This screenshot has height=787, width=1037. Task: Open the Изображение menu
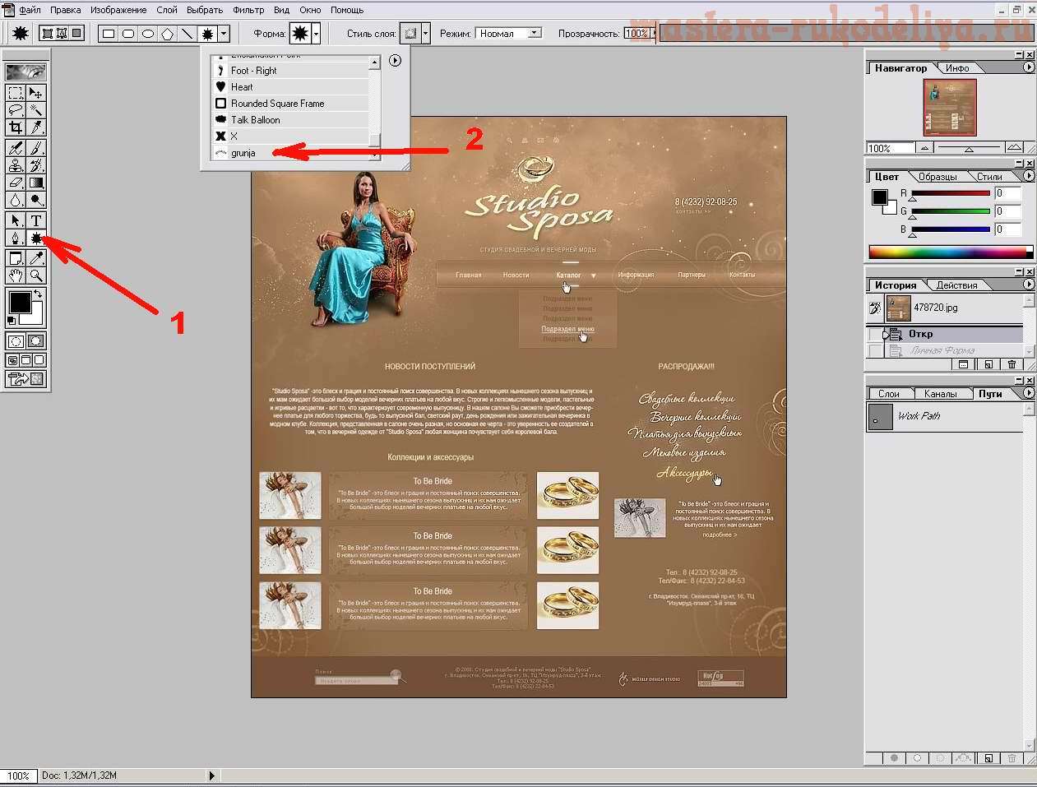pos(119,10)
